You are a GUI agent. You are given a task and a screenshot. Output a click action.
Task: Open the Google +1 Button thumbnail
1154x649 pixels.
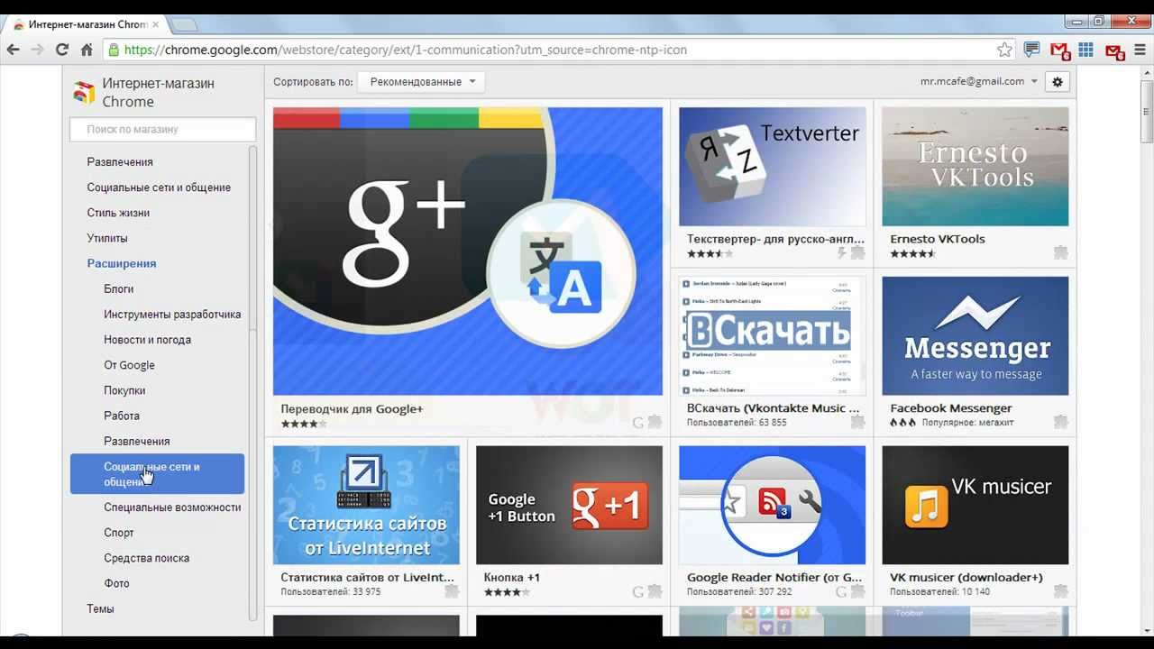tap(569, 506)
